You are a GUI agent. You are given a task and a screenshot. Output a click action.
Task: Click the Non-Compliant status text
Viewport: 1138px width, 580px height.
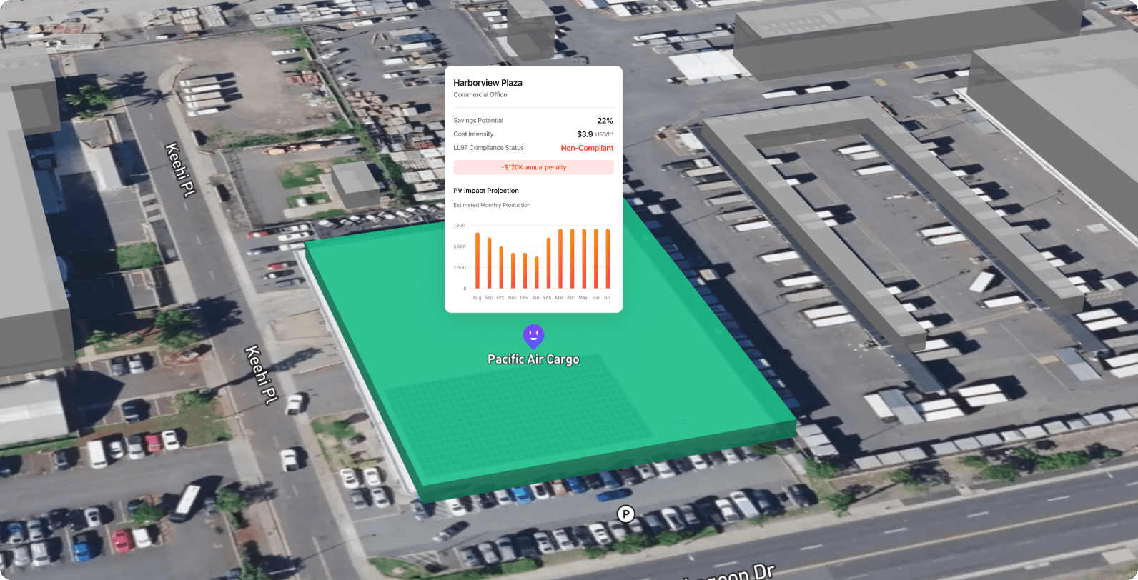[587, 148]
